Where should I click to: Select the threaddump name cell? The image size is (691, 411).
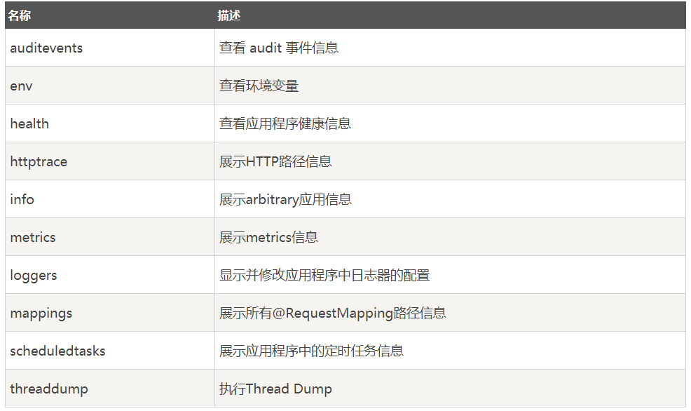tap(110, 389)
